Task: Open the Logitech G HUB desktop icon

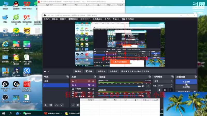Action: pyautogui.click(x=5, y=86)
